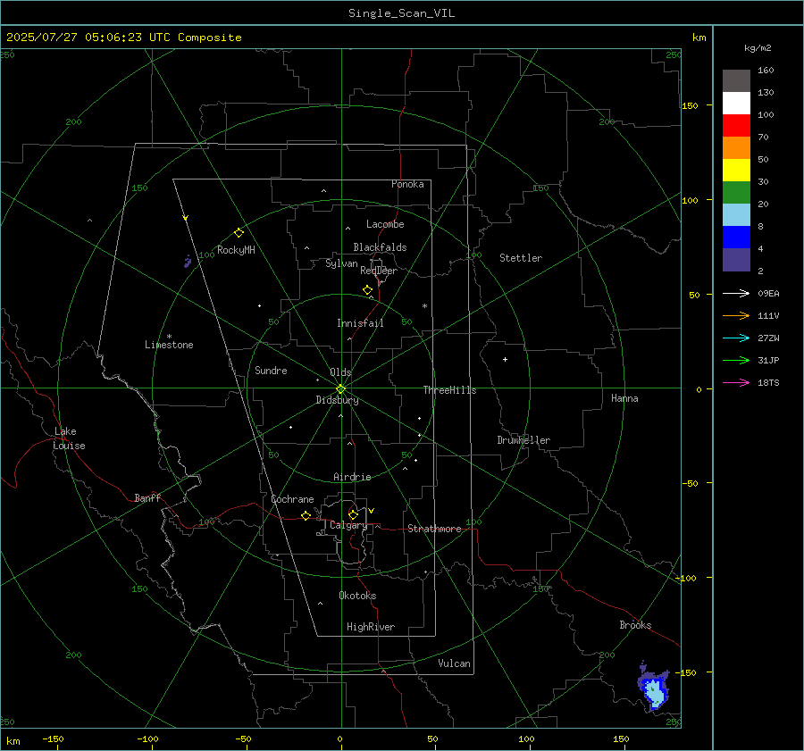The height and width of the screenshot is (751, 804).
Task: Click the asterisk marker above Limestone
Action: [x=169, y=337]
